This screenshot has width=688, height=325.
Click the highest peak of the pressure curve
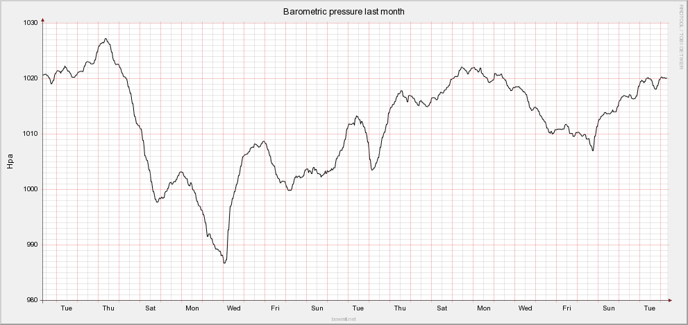pyautogui.click(x=106, y=39)
